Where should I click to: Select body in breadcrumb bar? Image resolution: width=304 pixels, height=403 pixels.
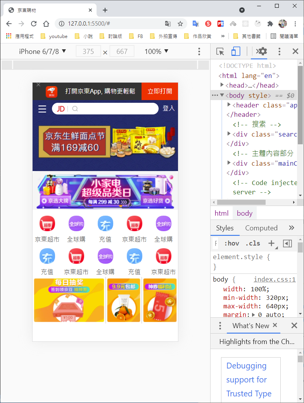click(245, 213)
